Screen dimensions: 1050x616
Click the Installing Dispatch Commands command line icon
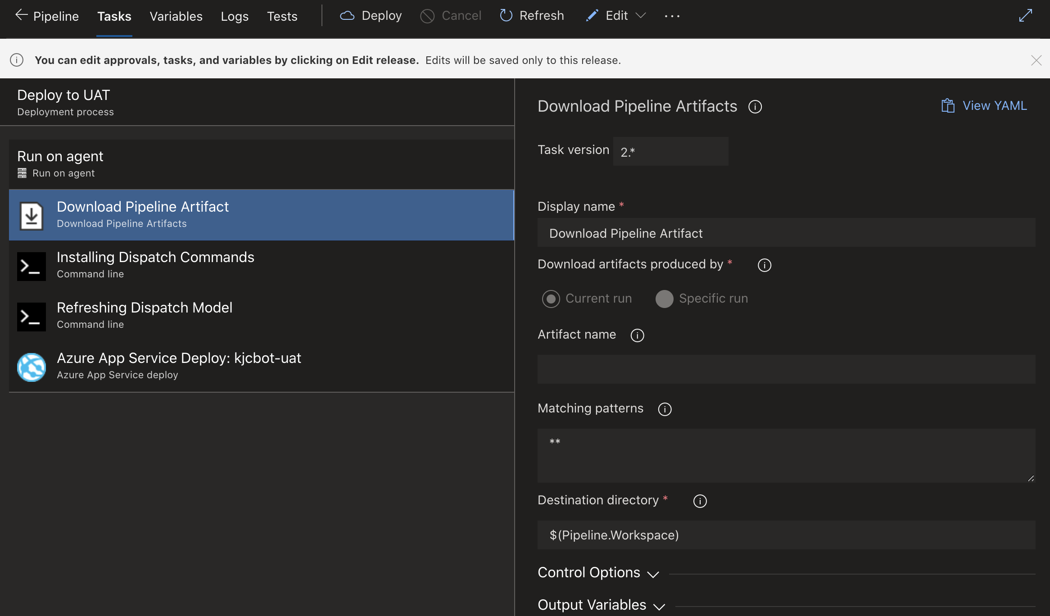click(x=31, y=266)
